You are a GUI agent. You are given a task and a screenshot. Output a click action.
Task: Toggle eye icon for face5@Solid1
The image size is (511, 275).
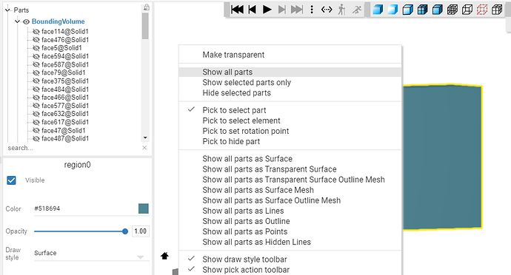click(x=36, y=48)
